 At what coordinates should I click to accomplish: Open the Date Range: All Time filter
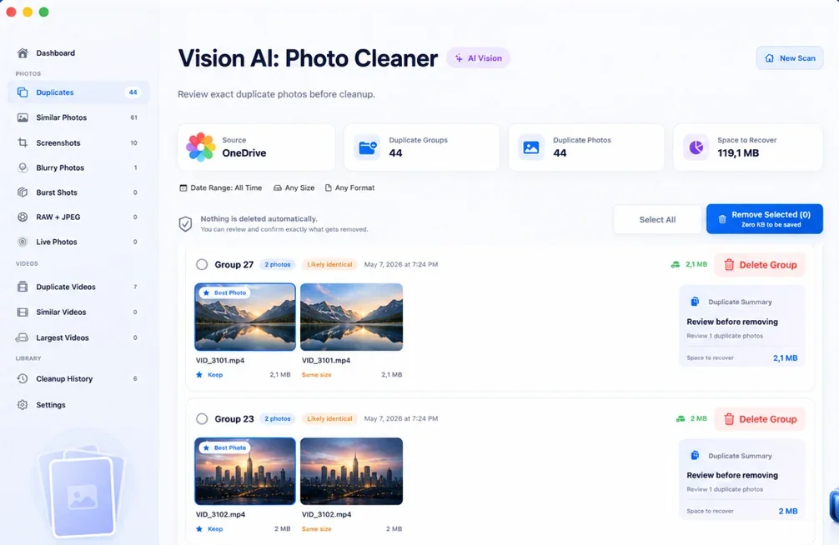tap(220, 187)
